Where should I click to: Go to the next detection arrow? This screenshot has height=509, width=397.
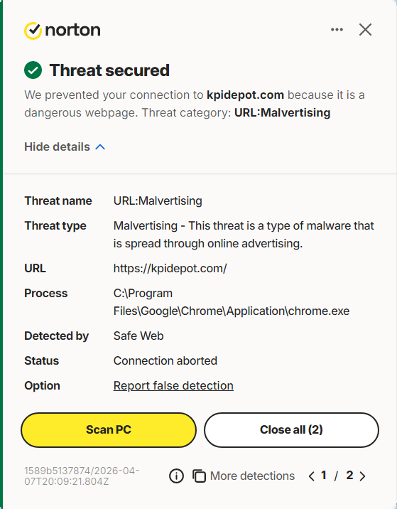pyautogui.click(x=363, y=476)
